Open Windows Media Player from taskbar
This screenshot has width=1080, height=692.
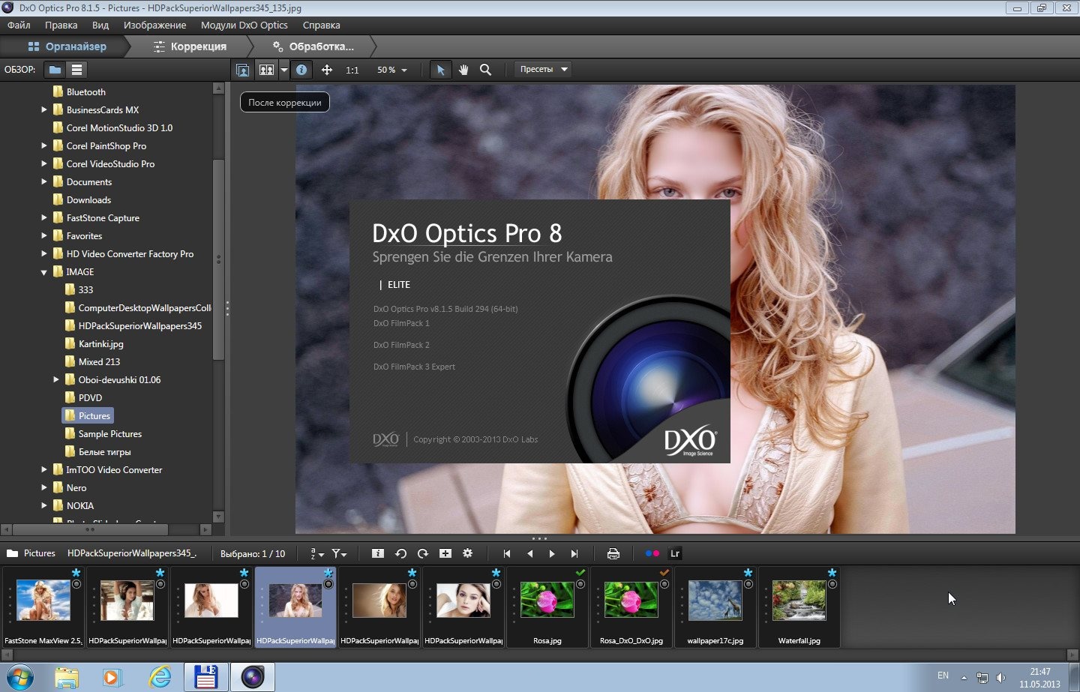(x=112, y=677)
